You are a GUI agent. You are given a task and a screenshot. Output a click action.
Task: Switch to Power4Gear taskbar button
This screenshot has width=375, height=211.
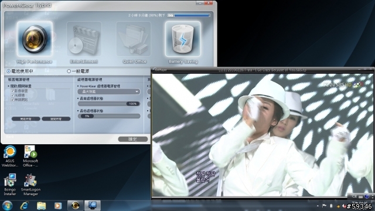click(76, 206)
